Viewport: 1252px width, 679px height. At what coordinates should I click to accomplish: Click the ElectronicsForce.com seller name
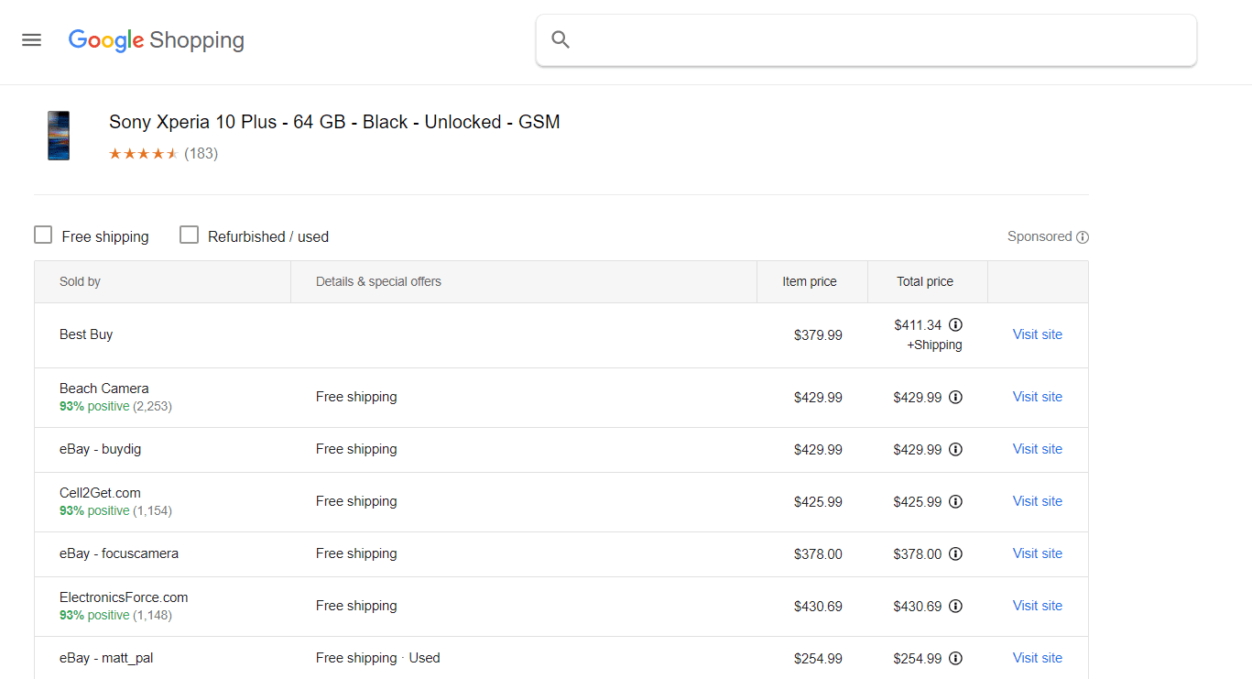(124, 597)
